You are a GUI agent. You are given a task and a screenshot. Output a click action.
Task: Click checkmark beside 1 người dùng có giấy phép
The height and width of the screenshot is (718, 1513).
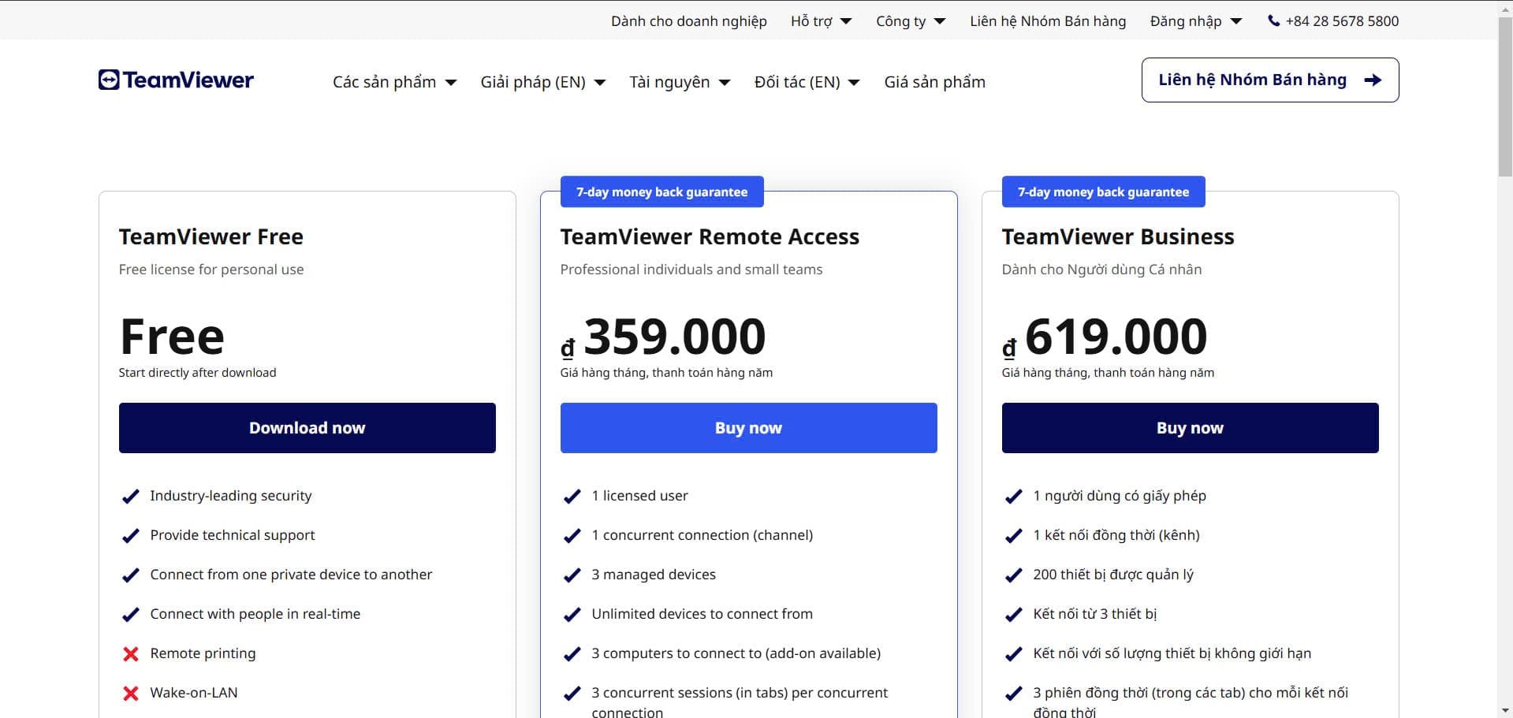1014,496
